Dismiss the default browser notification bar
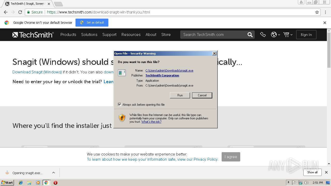 point(325,23)
